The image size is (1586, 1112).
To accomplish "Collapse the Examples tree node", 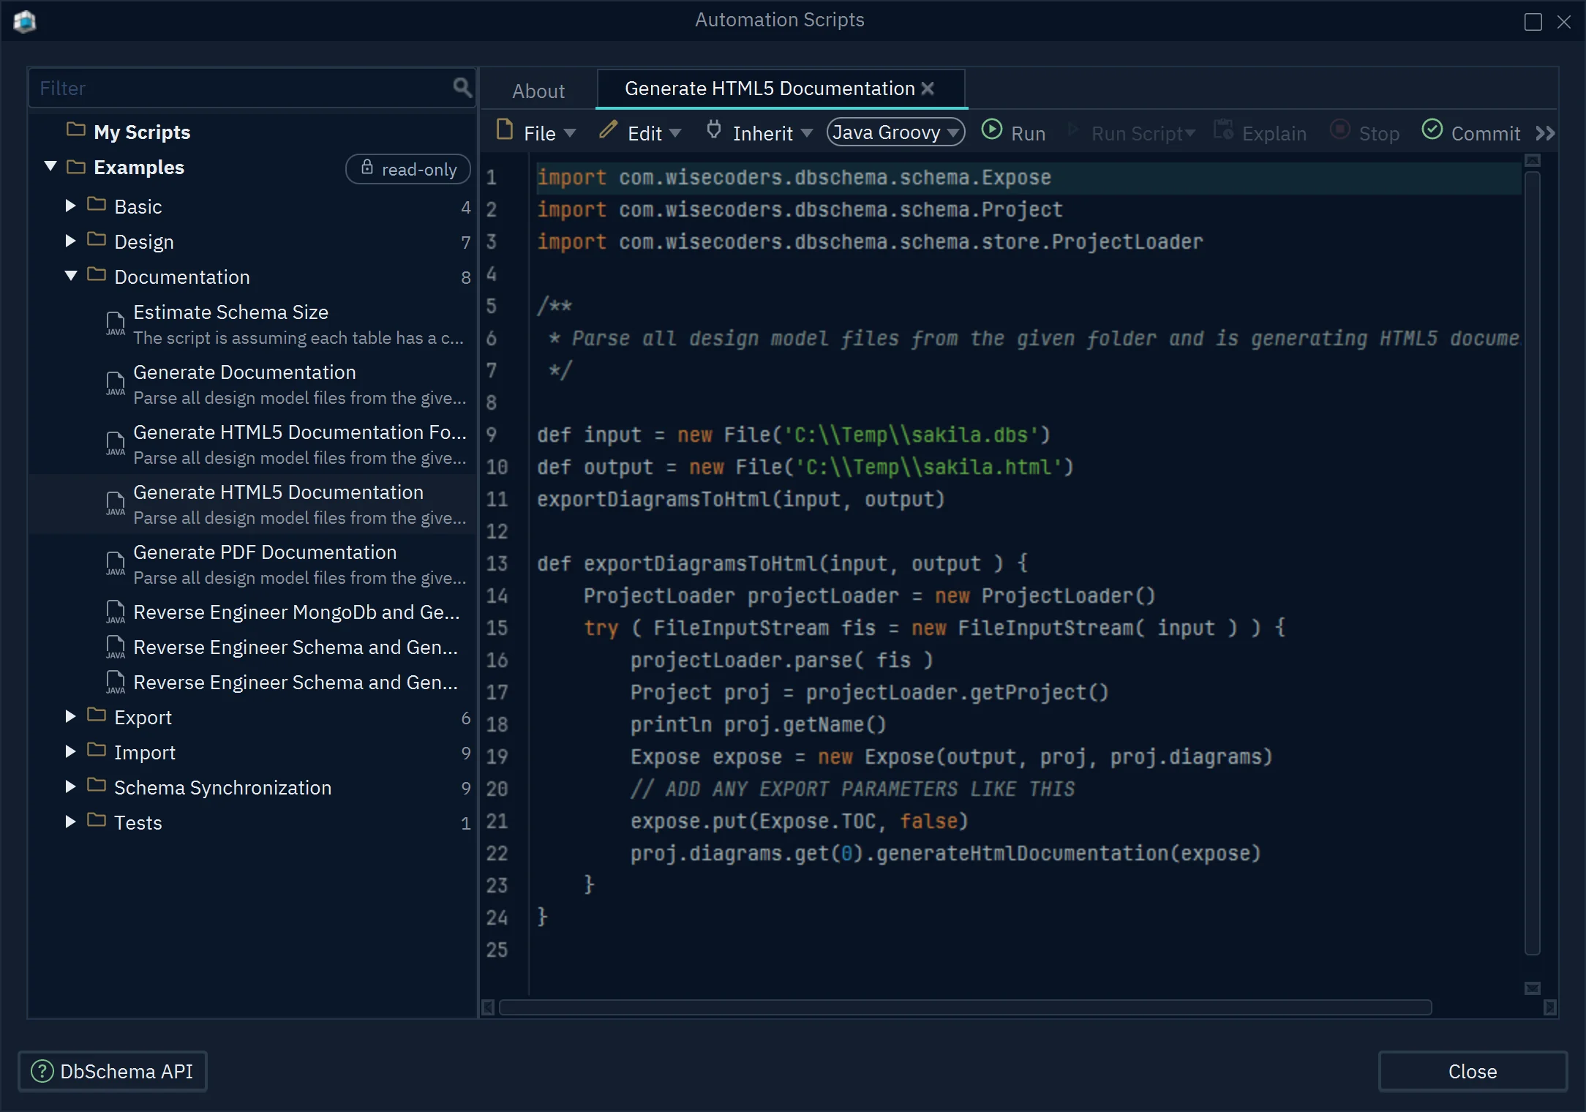I will [50, 166].
